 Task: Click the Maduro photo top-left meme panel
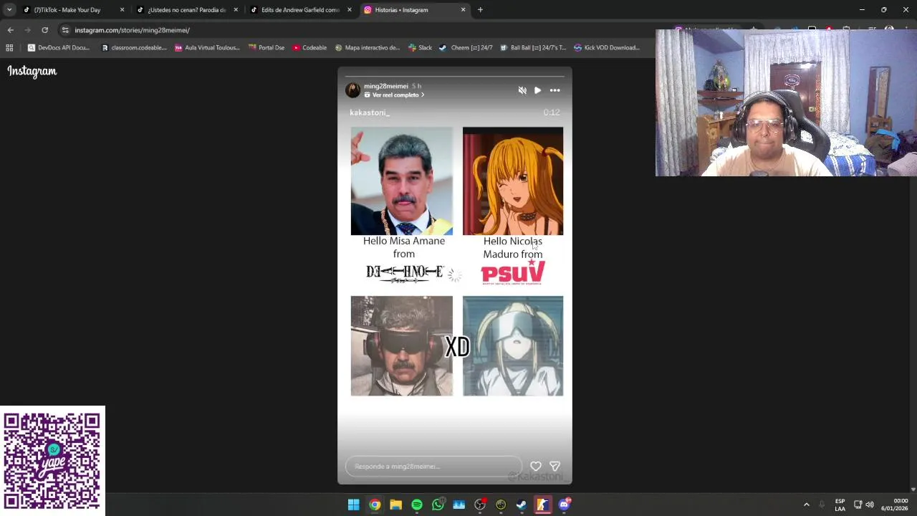click(x=402, y=181)
